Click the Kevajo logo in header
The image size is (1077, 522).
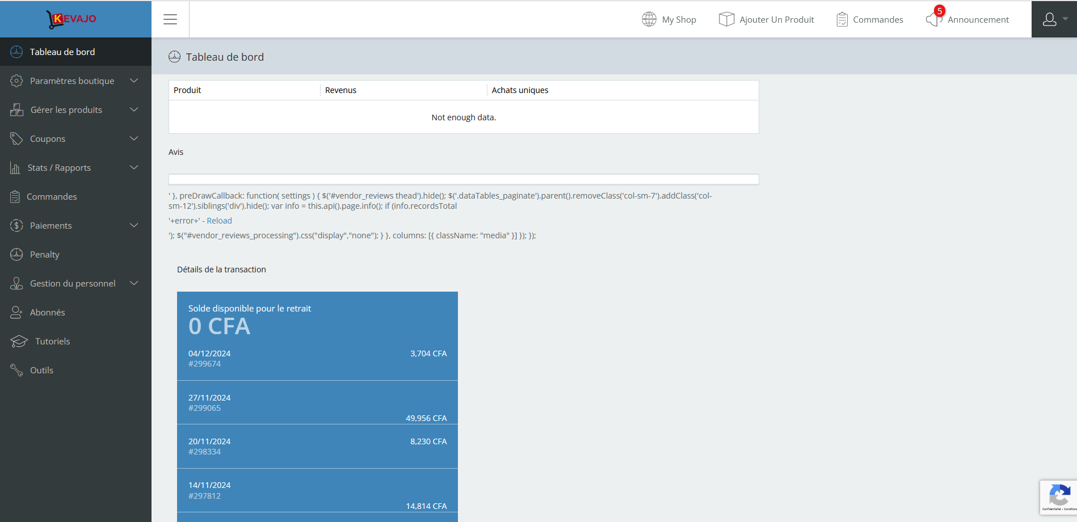tap(71, 19)
